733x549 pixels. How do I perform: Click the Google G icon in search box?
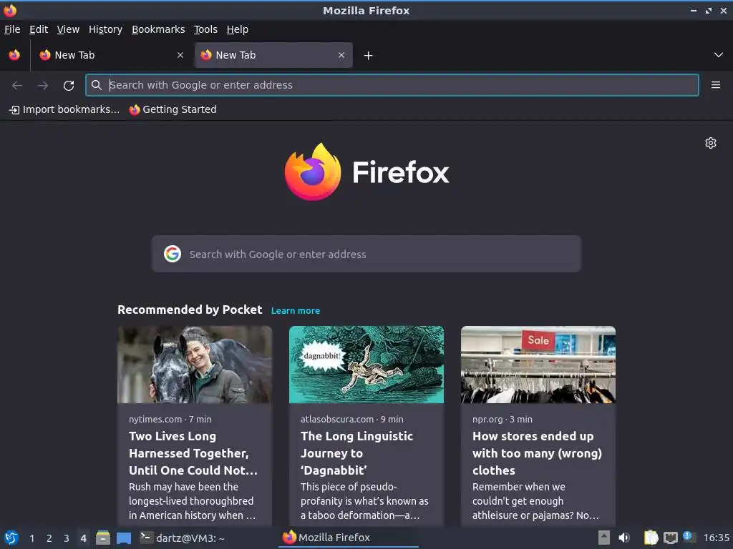pos(173,254)
